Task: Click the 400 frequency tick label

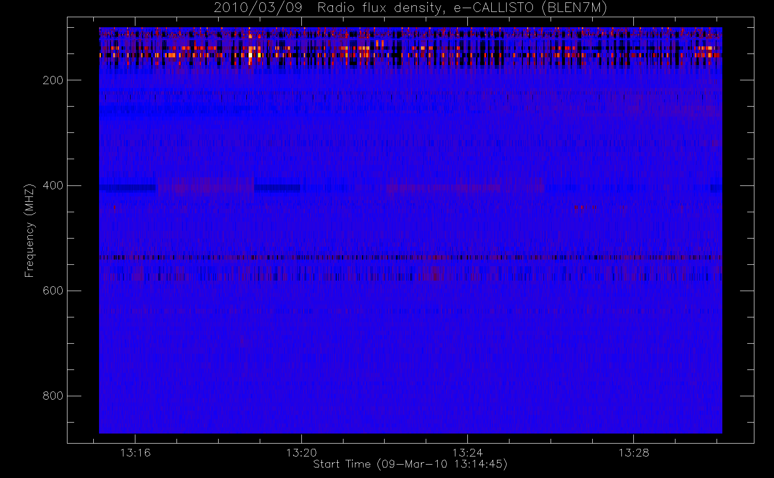Action: [x=53, y=185]
